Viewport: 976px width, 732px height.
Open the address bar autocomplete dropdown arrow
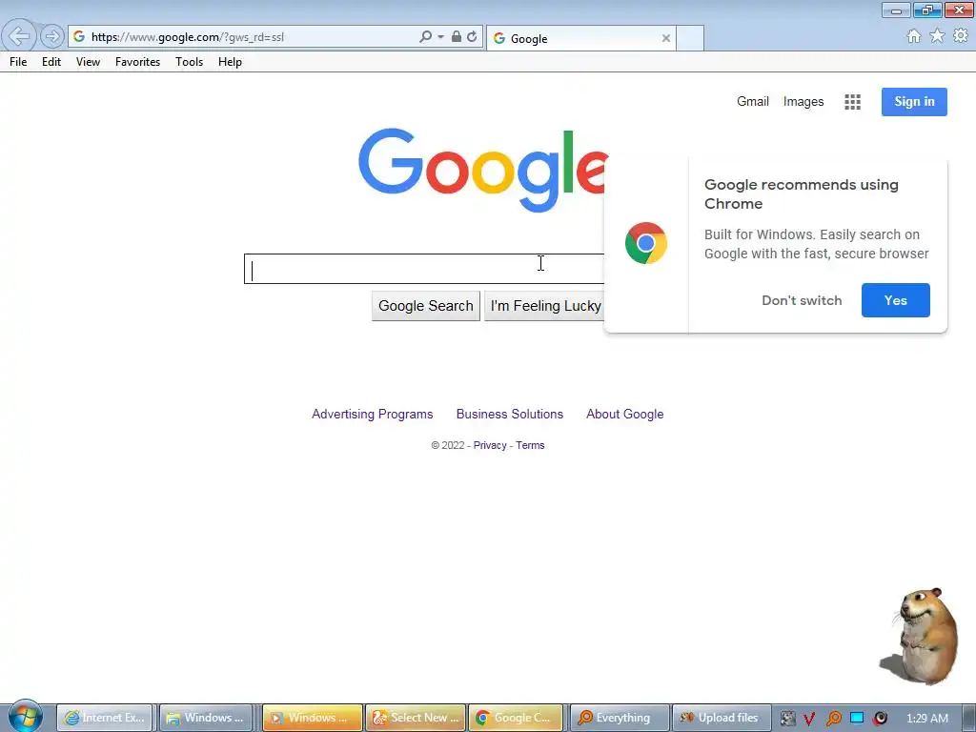click(440, 37)
